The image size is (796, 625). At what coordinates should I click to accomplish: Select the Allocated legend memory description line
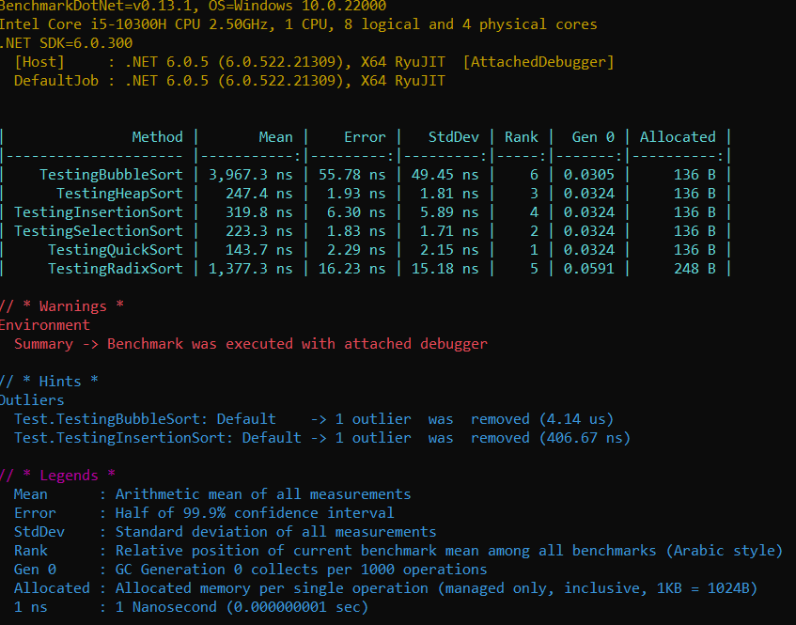click(386, 588)
